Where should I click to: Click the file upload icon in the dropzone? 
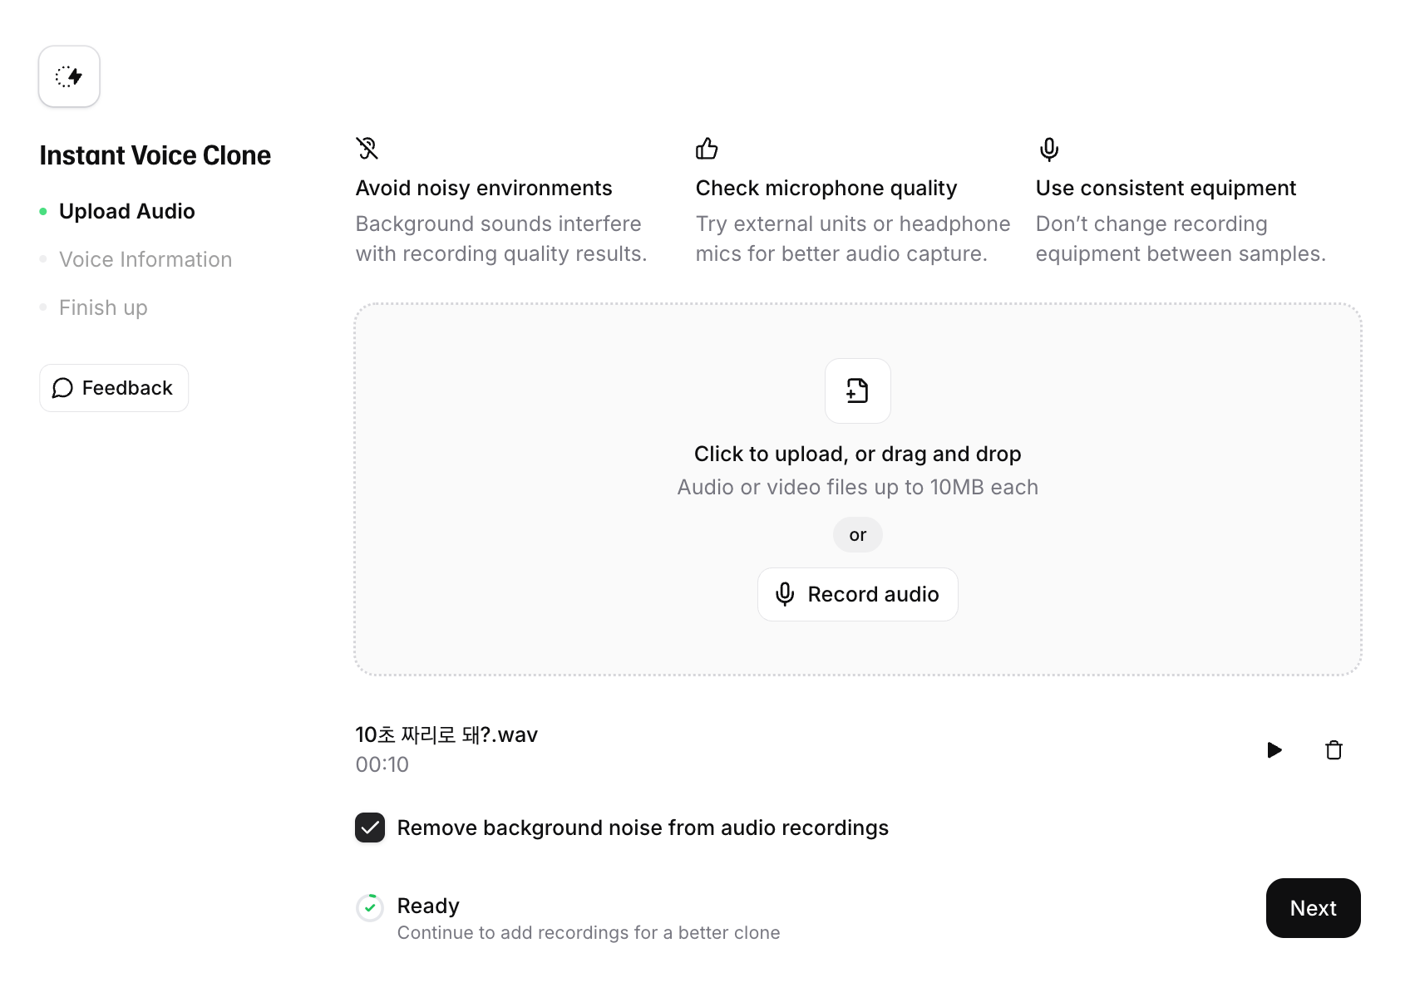(x=857, y=390)
